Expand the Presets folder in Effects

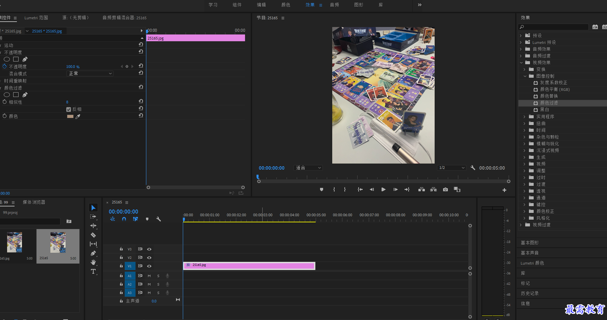coord(521,35)
